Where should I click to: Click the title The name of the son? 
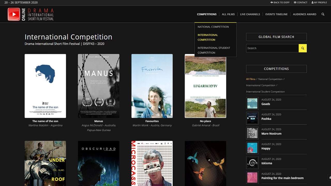[x=45, y=121]
